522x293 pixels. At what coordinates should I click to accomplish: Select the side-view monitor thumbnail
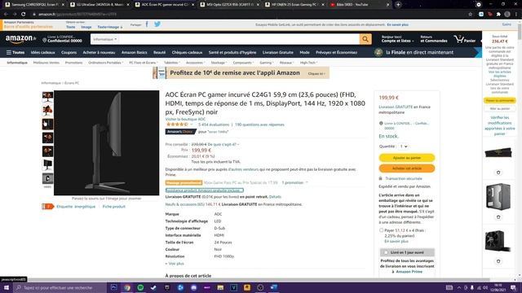(x=47, y=125)
